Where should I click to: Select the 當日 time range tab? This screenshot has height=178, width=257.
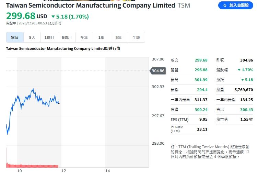pos(15,37)
